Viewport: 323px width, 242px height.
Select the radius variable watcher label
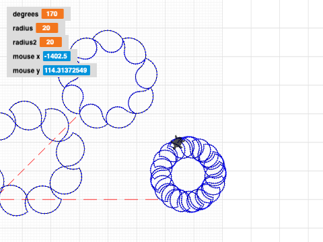23,28
